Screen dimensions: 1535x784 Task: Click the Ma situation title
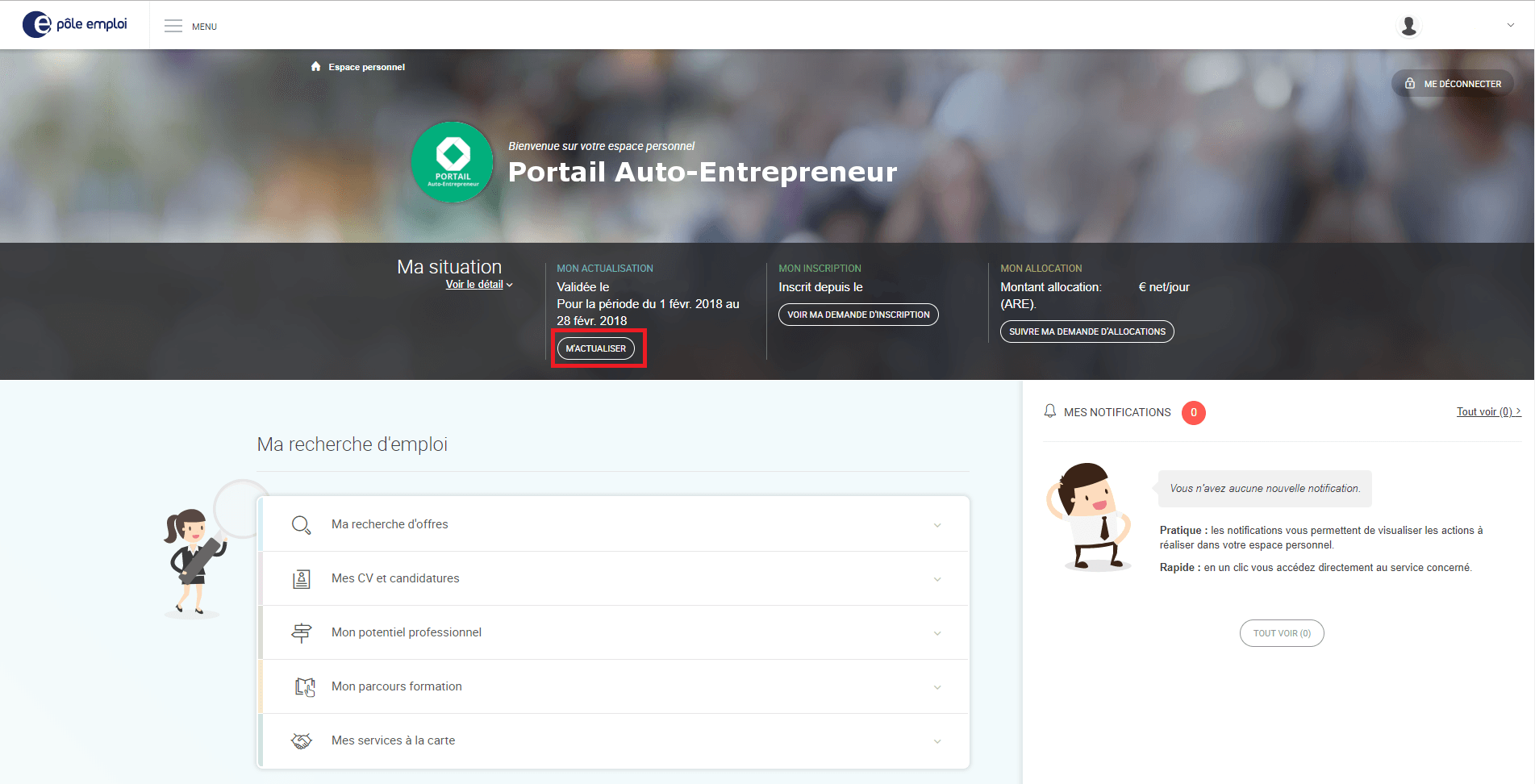(x=449, y=267)
